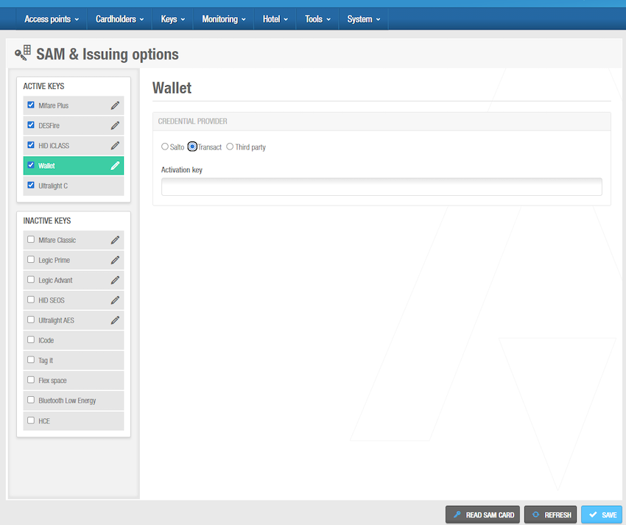This screenshot has height=525, width=626.
Task: Expand the Keys menu
Action: [x=172, y=18]
